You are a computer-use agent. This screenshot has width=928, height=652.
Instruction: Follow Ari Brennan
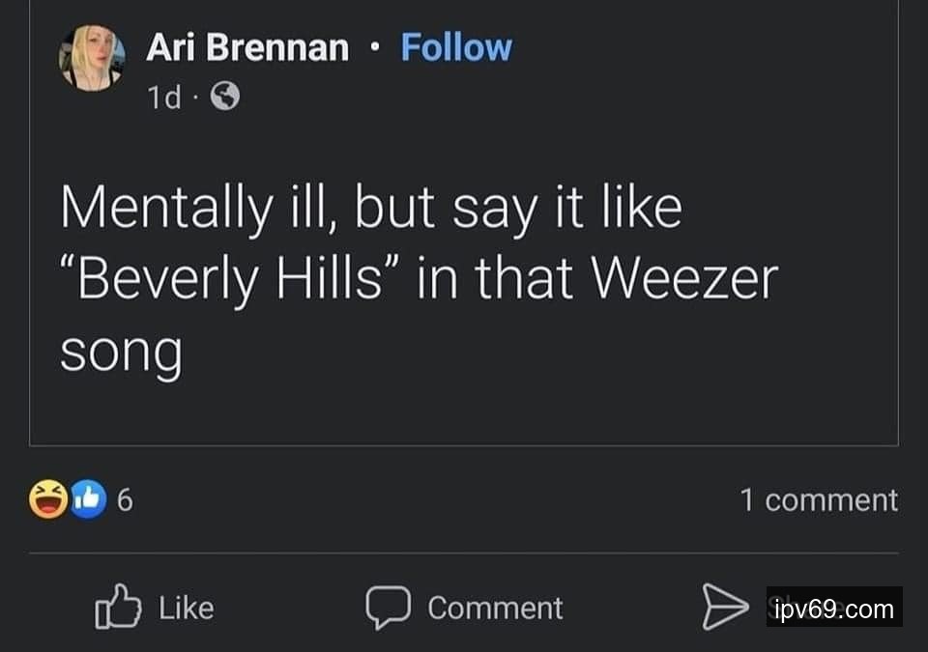pyautogui.click(x=456, y=47)
